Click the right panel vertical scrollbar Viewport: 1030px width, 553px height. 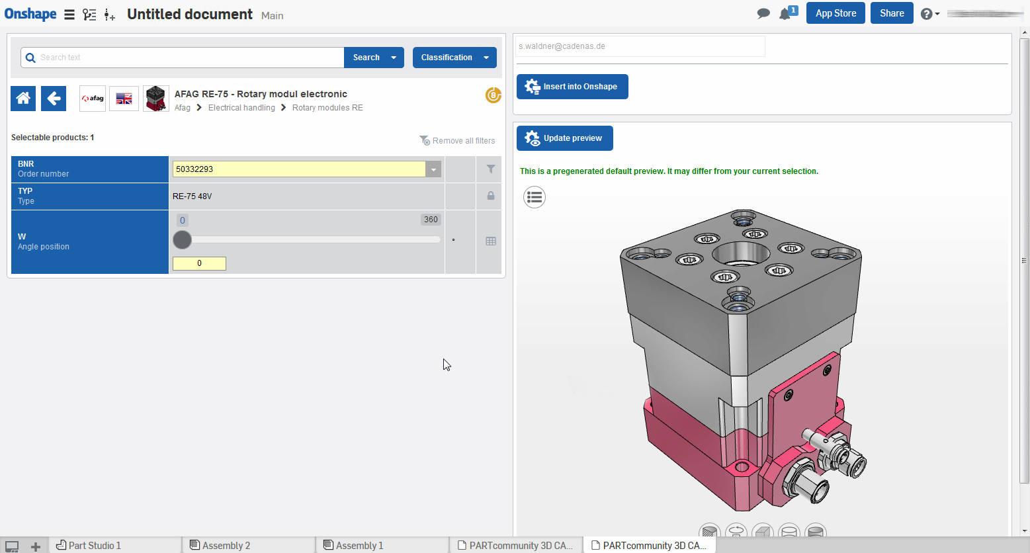[1024, 261]
